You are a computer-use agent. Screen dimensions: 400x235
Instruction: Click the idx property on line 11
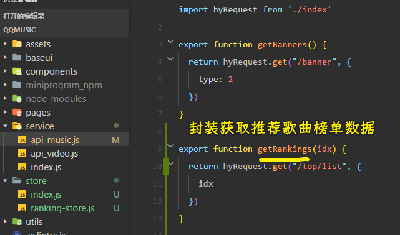[206, 183]
